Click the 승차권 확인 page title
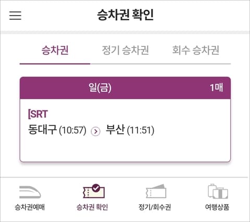 (x=125, y=15)
